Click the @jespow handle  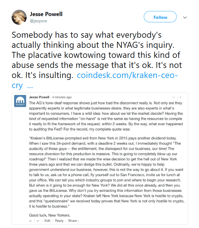[38, 21]
